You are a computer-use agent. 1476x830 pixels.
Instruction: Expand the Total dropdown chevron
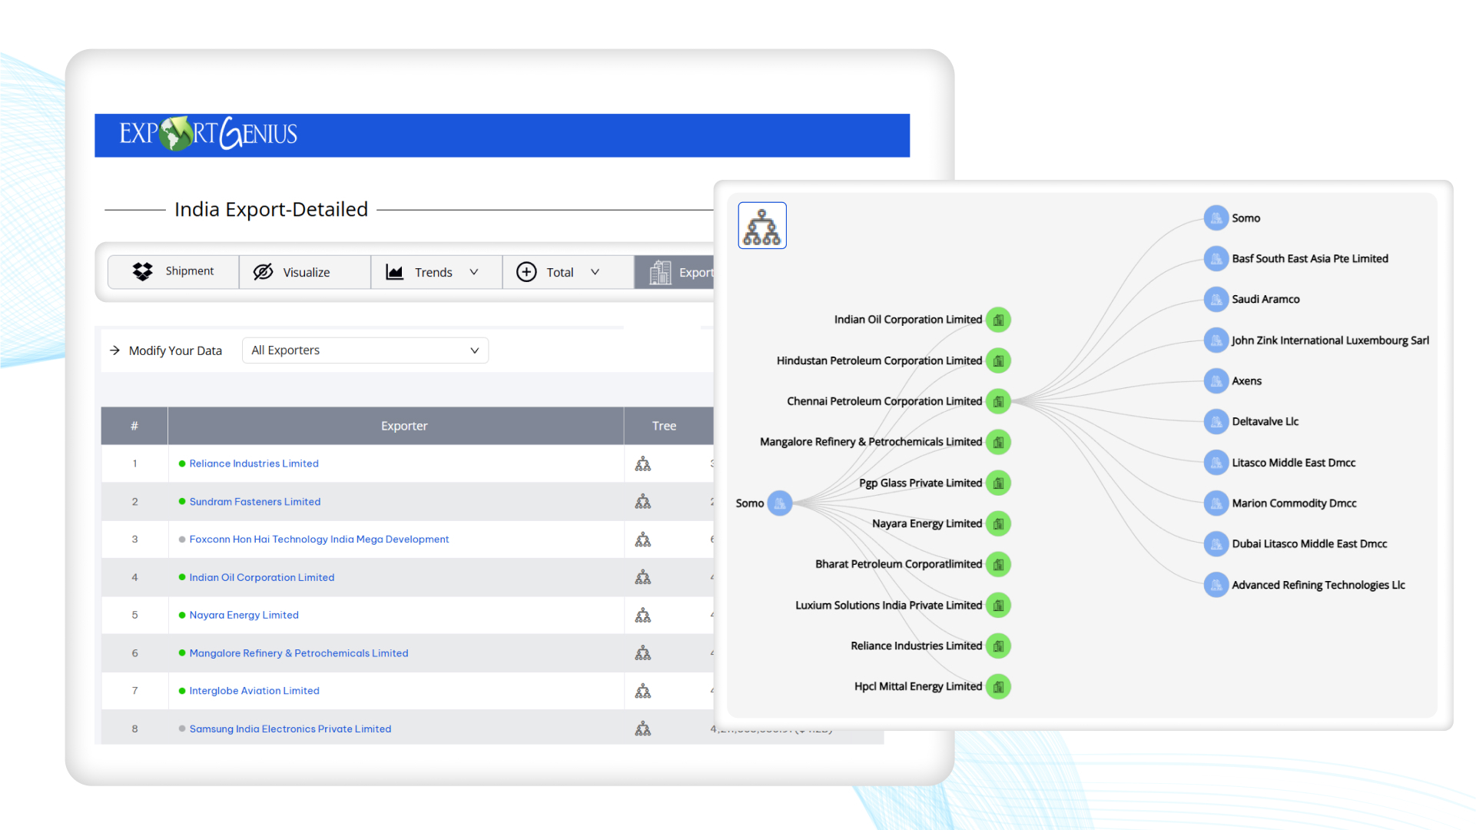coord(595,271)
